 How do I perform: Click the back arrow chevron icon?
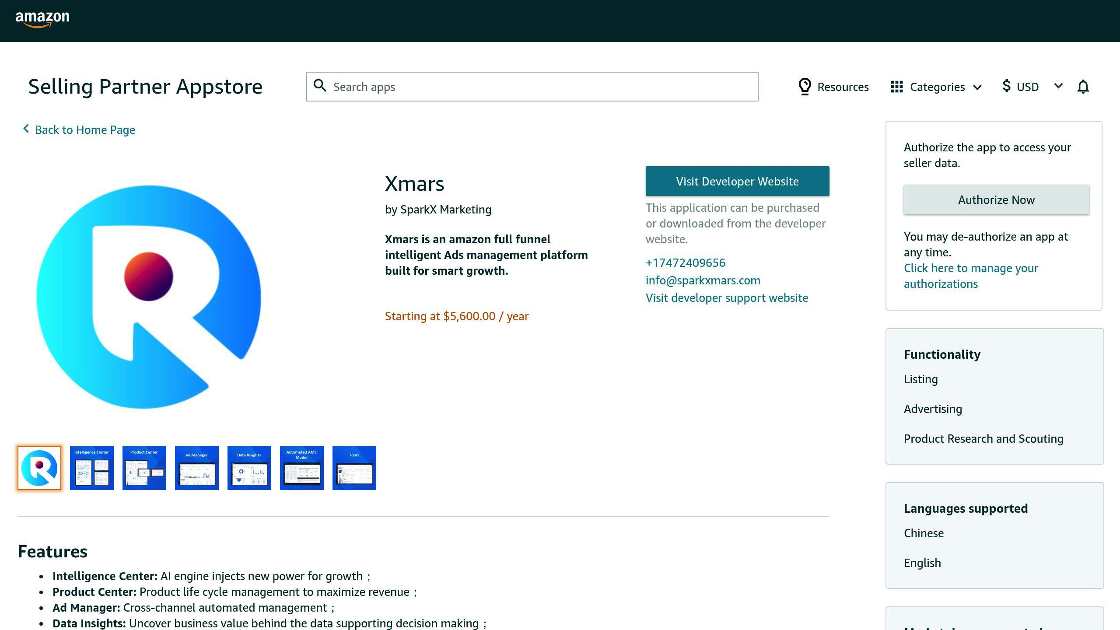coord(26,129)
